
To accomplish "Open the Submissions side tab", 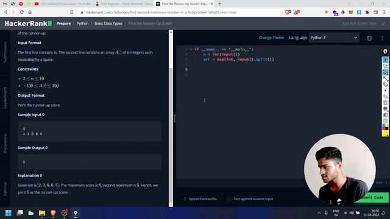I will (x=5, y=52).
